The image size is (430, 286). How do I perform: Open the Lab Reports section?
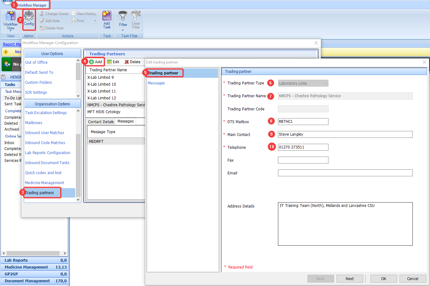[x=34, y=260]
